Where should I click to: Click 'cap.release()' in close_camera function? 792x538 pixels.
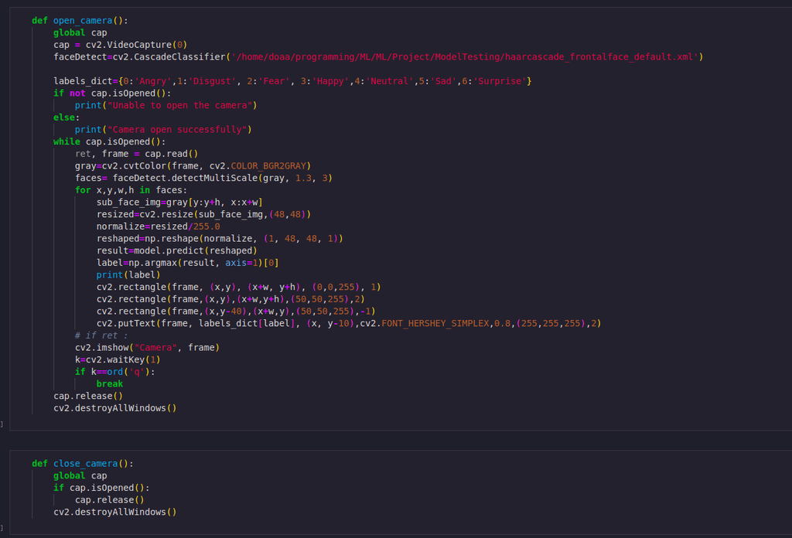click(110, 500)
